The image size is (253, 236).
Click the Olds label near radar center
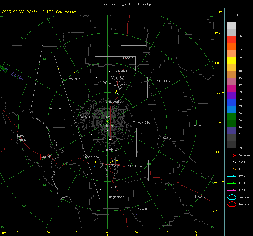tap(107, 117)
